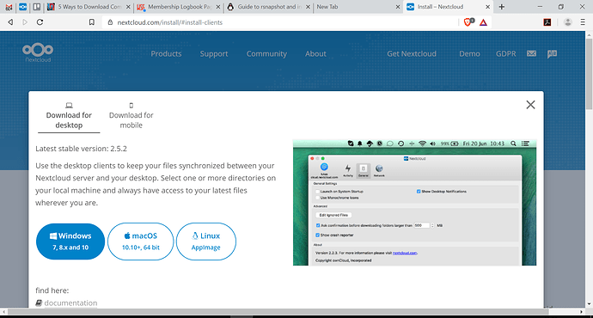Click the scroll down arrow of page scrollbar
593x318 pixels.
click(x=589, y=303)
